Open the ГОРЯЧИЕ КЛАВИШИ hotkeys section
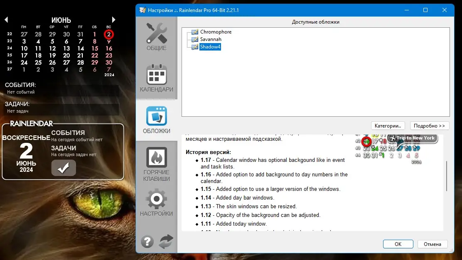The width and height of the screenshot is (462, 260). click(157, 164)
